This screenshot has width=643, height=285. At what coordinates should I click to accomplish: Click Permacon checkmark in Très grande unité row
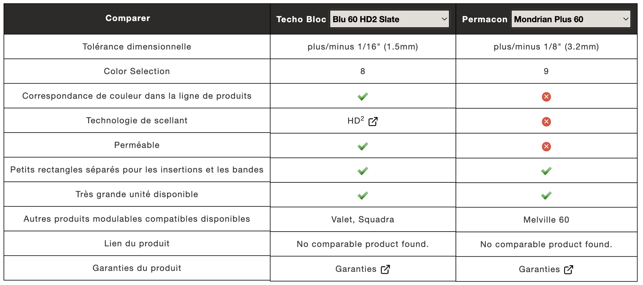pyautogui.click(x=546, y=196)
